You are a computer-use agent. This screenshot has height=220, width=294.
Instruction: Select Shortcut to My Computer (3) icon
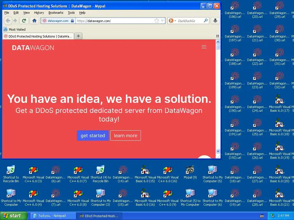tap(101, 197)
